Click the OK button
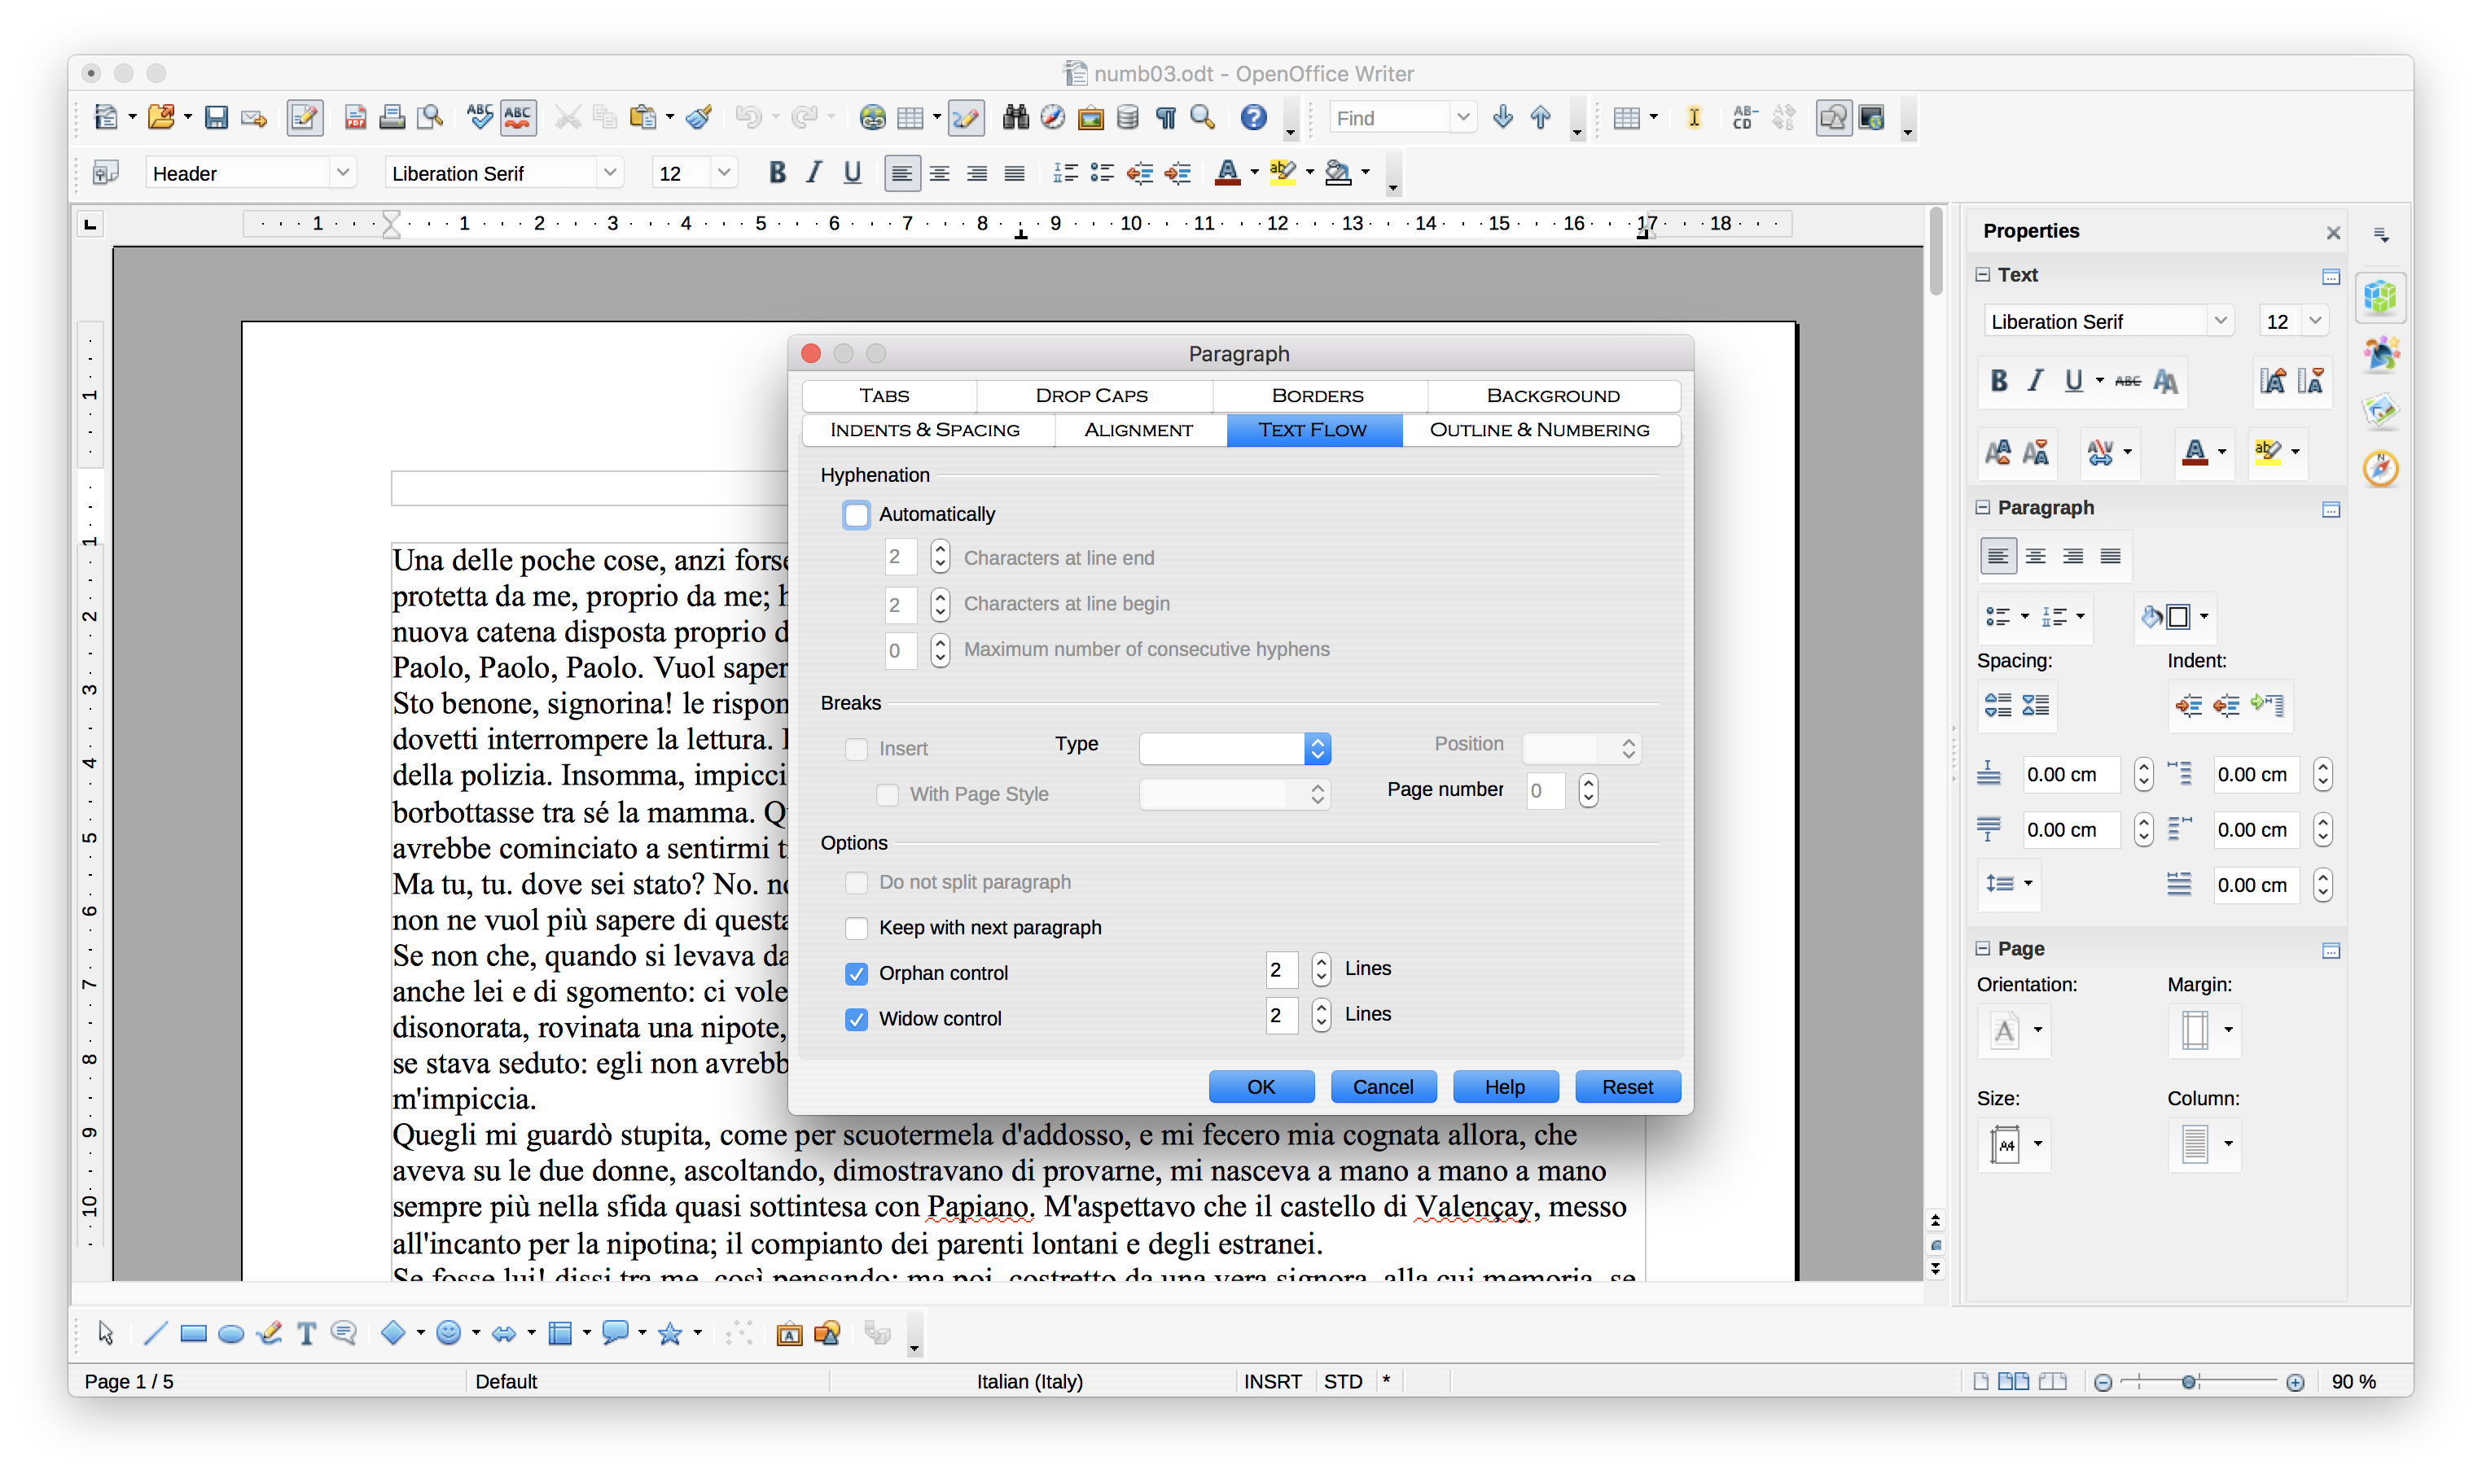 click(x=1259, y=1086)
